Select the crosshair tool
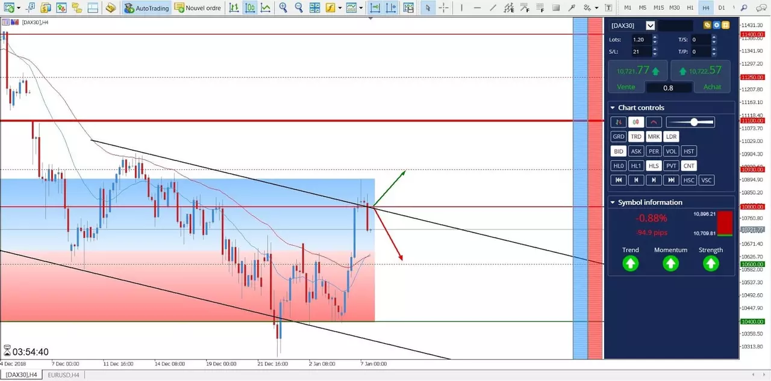This screenshot has height=381, width=771. click(444, 8)
